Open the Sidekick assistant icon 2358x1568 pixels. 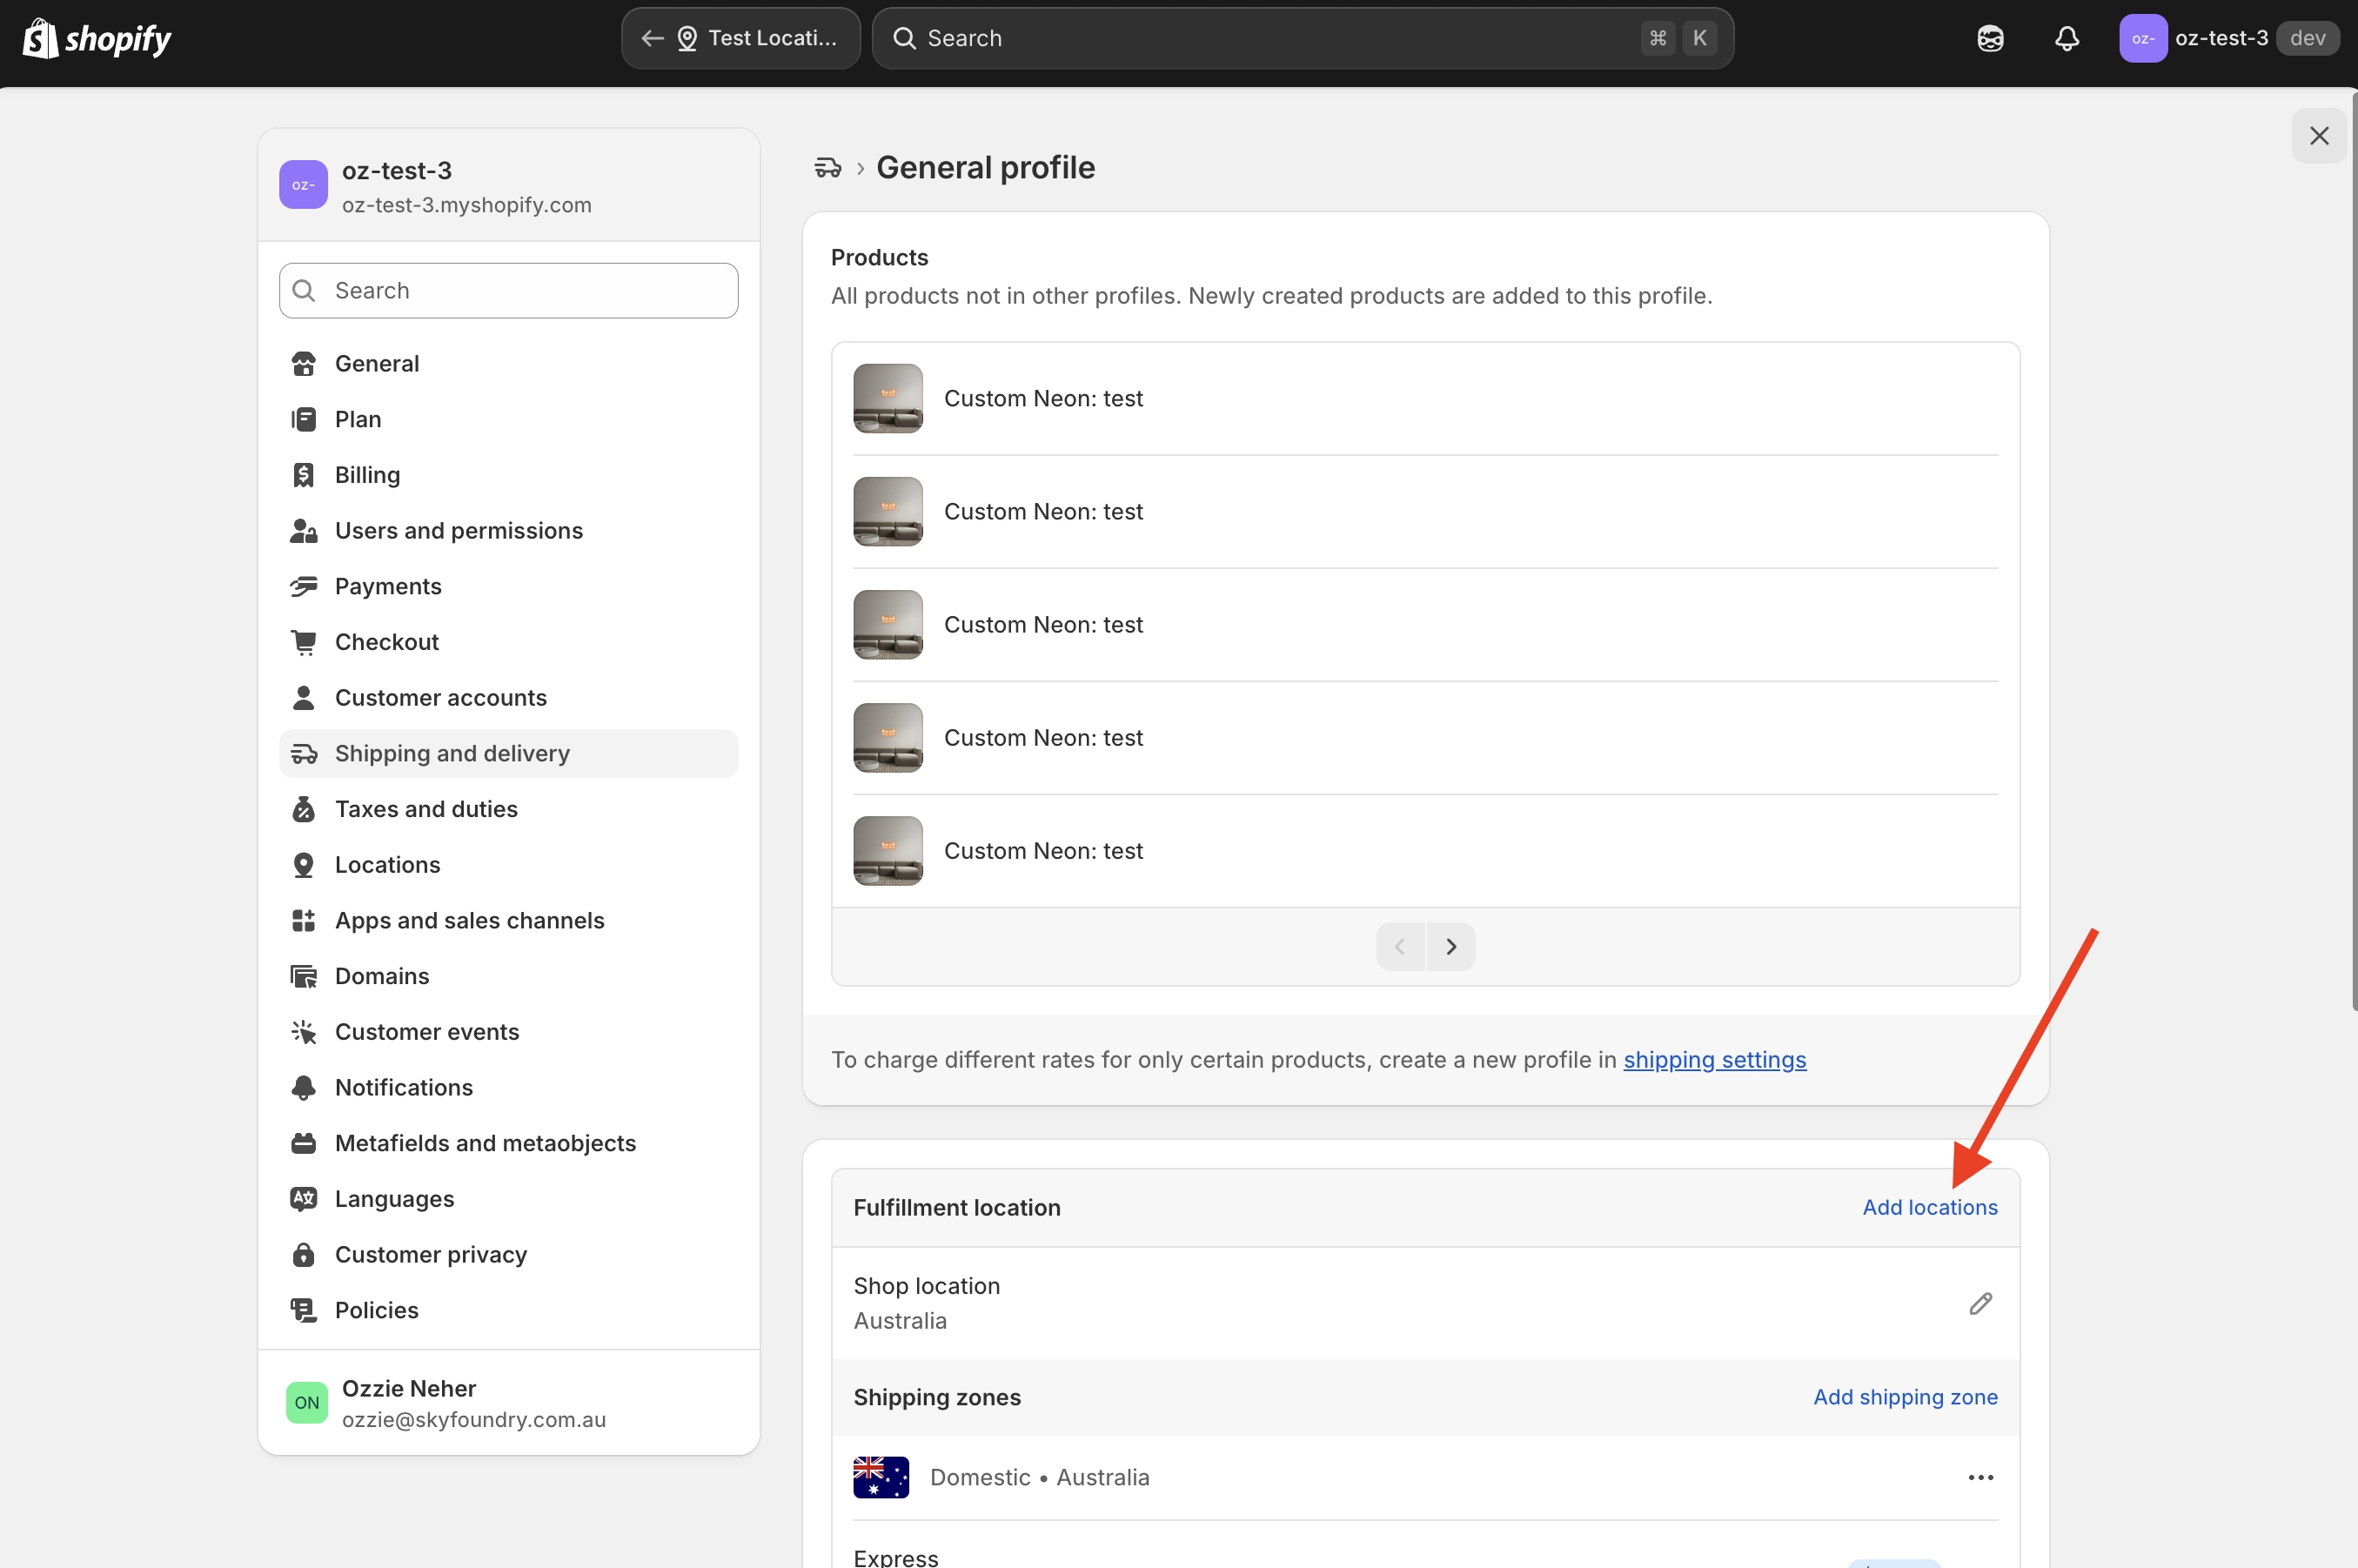tap(1990, 38)
